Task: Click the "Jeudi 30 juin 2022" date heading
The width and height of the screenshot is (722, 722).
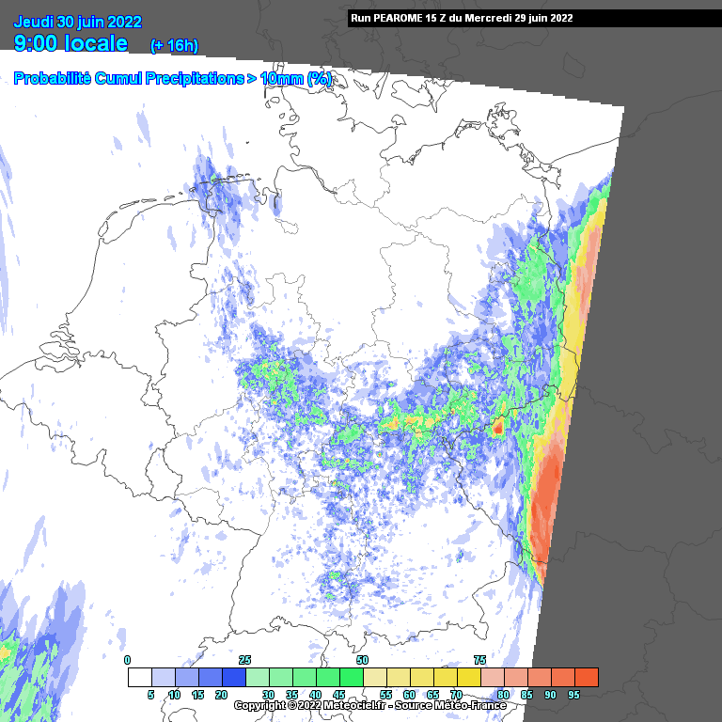Action: coord(78,23)
